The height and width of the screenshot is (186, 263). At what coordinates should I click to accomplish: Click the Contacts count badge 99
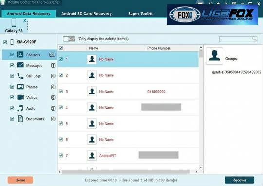52,55
